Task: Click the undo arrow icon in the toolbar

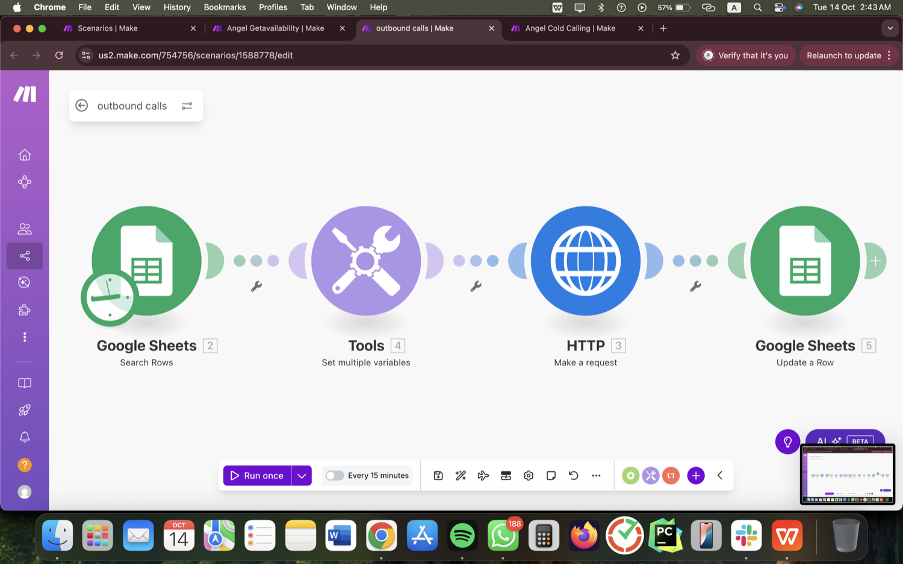Action: (x=574, y=476)
